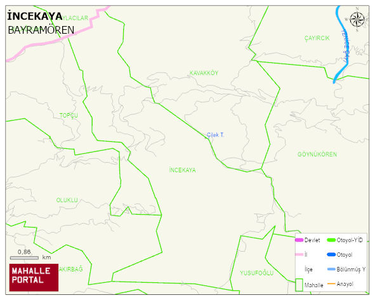This screenshot has width=375, height=300.
Task: Click the BAYRAMÖREN subtitle text
Action: [41, 31]
